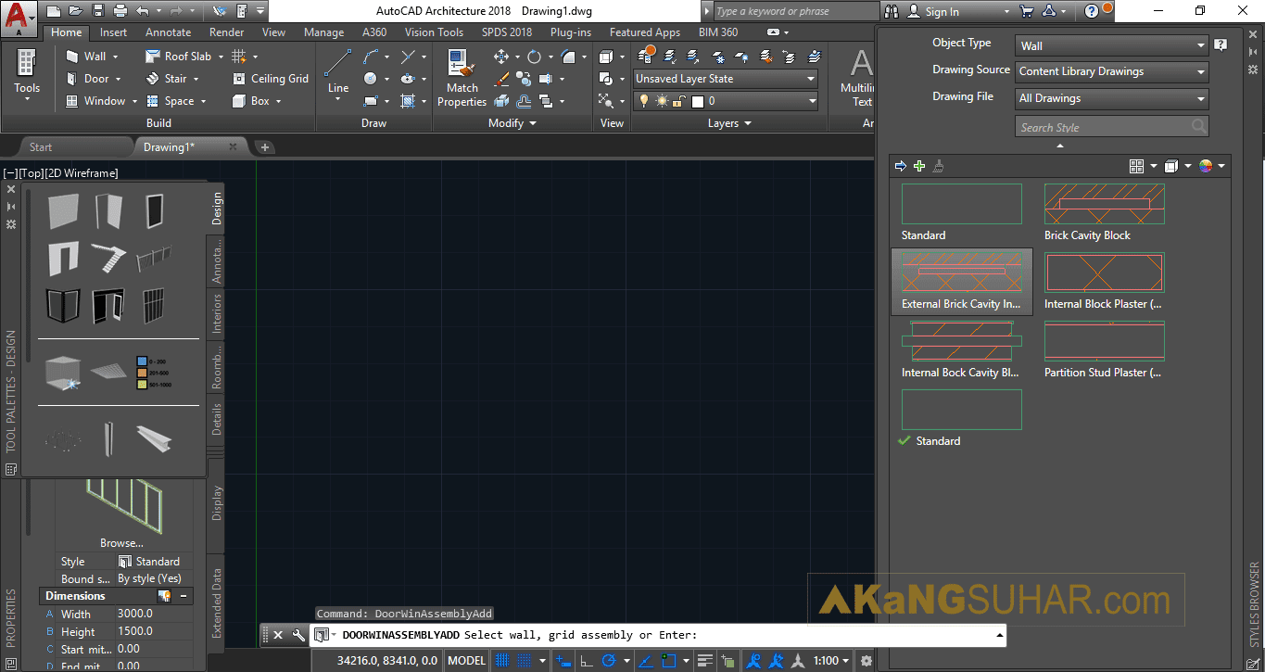This screenshot has width=1265, height=672.
Task: Select the Space tool in tool palette
Action: point(64,373)
